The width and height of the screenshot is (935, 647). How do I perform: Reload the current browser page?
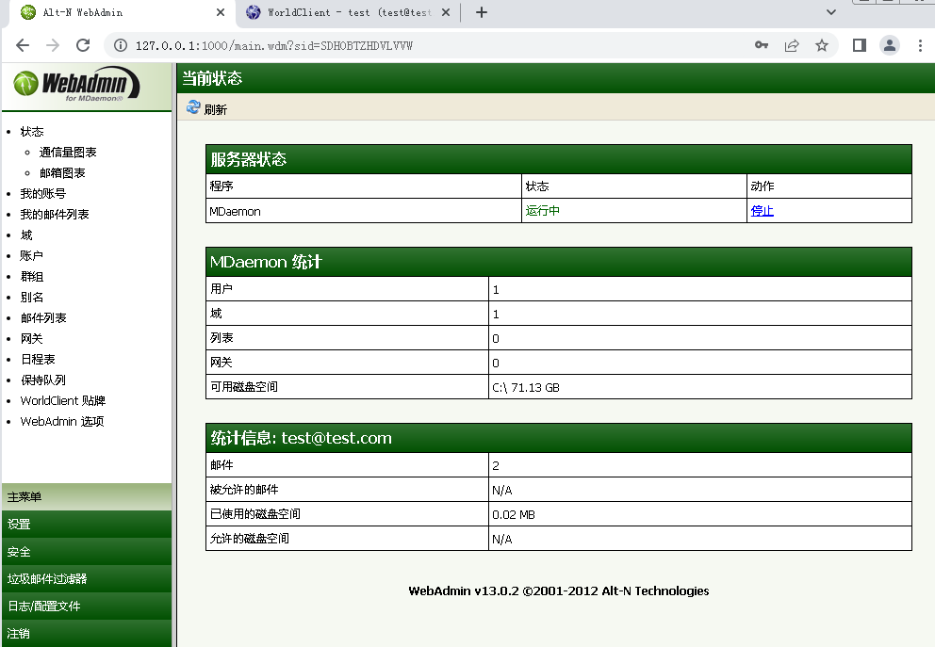83,45
